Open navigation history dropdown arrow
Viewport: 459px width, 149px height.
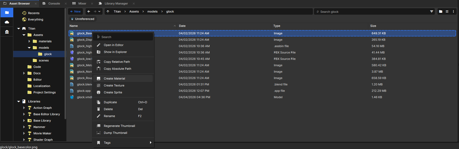[99, 11]
